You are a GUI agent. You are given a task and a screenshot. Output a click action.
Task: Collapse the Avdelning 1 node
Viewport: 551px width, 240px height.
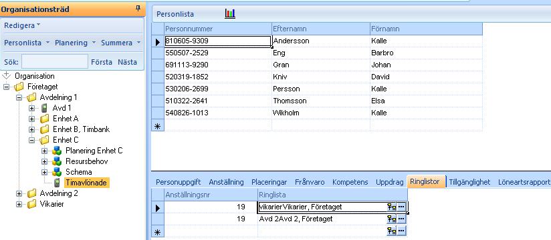tap(19, 97)
